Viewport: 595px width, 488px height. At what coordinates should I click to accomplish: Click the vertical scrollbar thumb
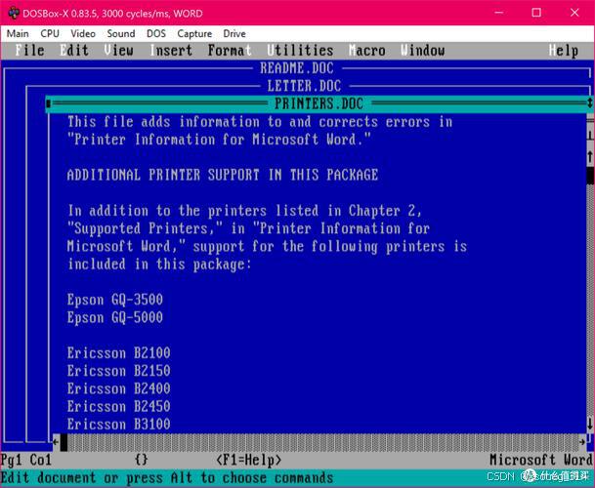[590, 175]
